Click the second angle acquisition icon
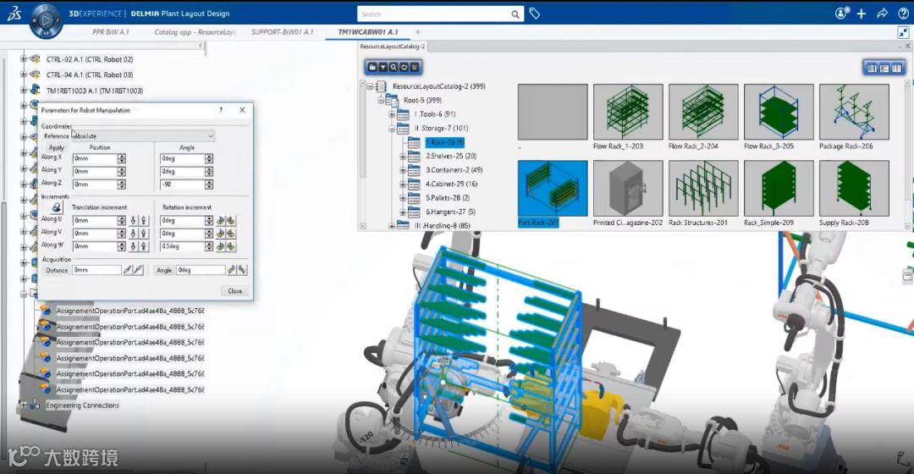This screenshot has width=914, height=474. tap(242, 270)
